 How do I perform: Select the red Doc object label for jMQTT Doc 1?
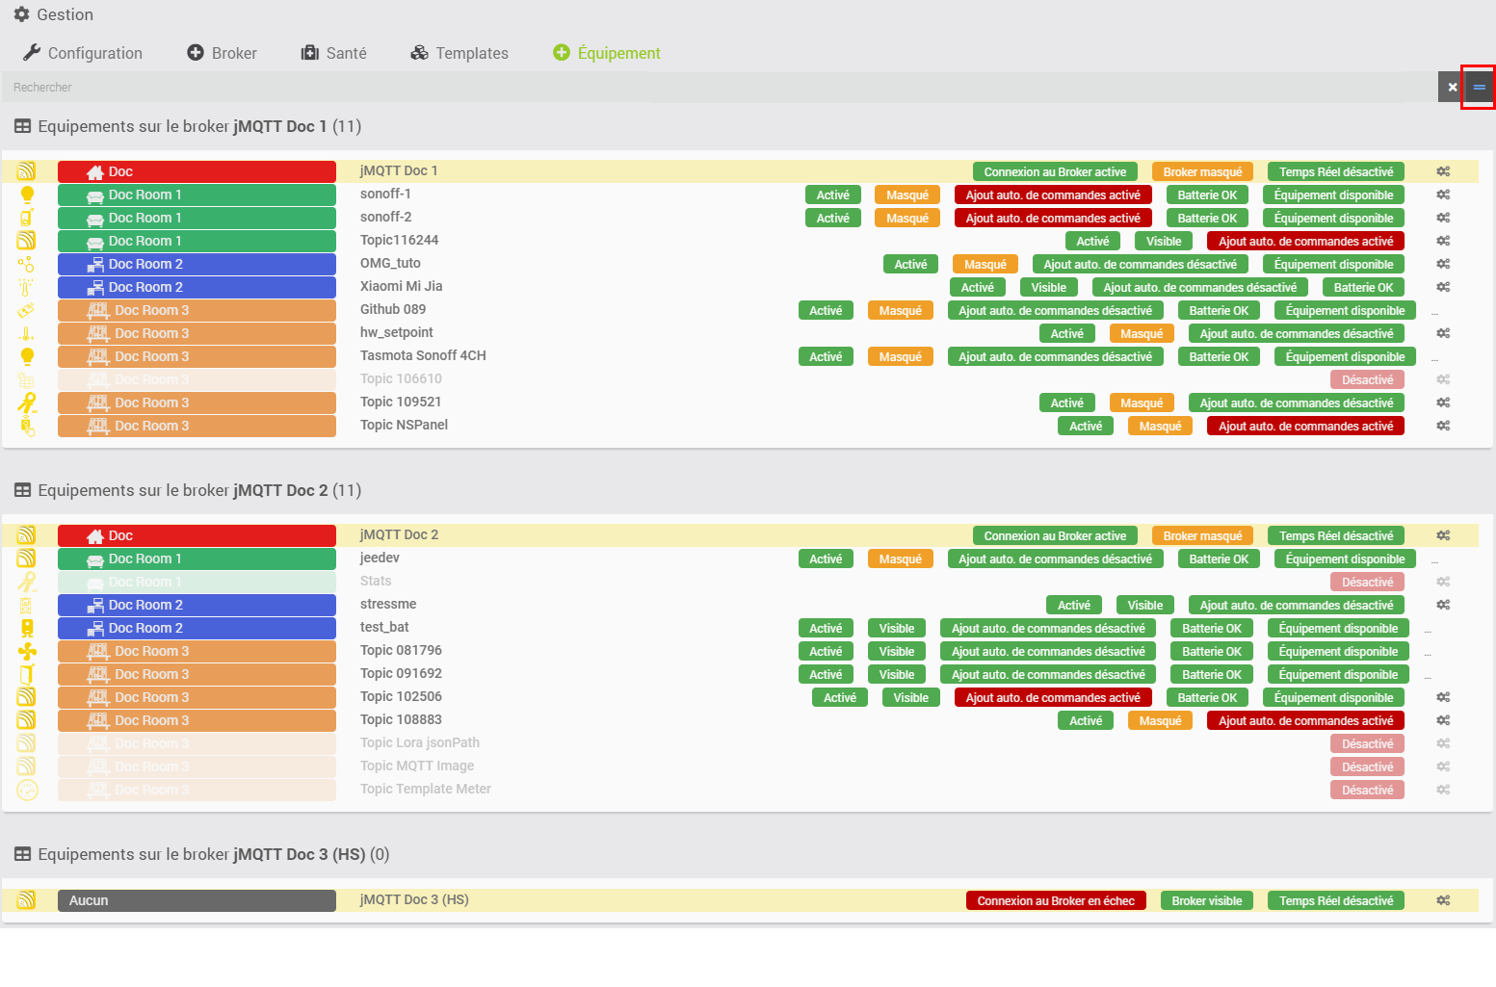pyautogui.click(x=197, y=171)
